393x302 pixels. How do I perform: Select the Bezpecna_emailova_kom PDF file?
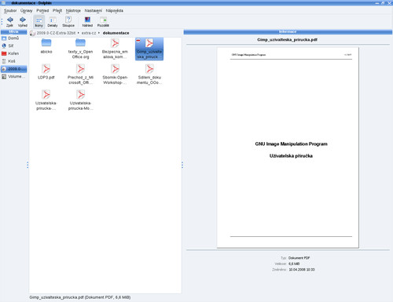pyautogui.click(x=115, y=49)
